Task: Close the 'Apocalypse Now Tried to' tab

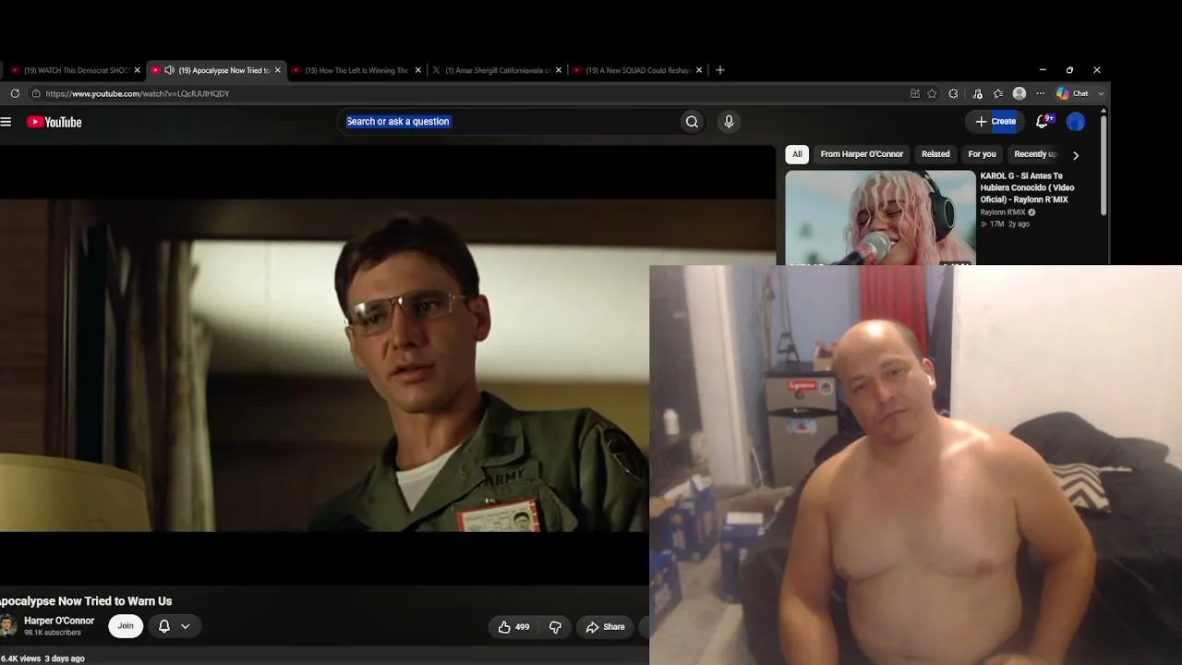Action: pyautogui.click(x=277, y=70)
